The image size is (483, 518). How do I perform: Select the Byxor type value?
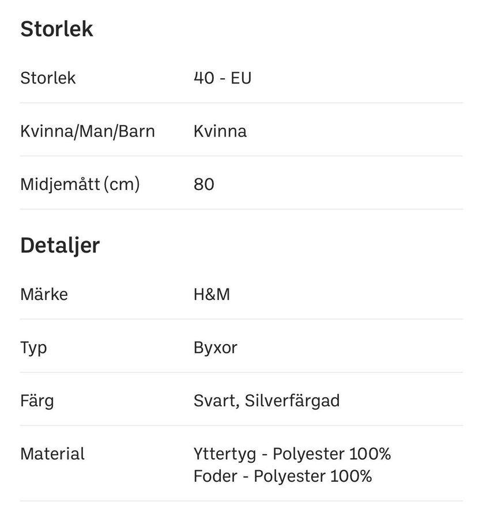point(216,348)
